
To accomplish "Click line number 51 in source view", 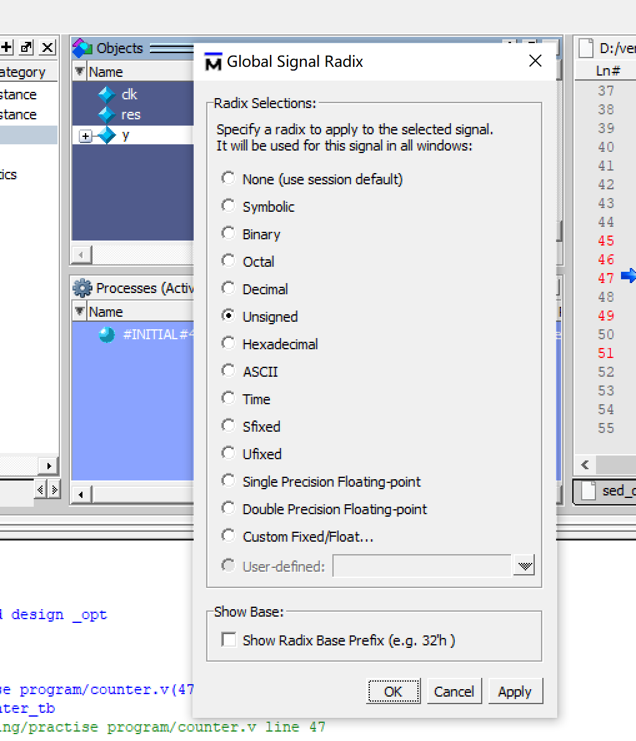I will pos(606,353).
